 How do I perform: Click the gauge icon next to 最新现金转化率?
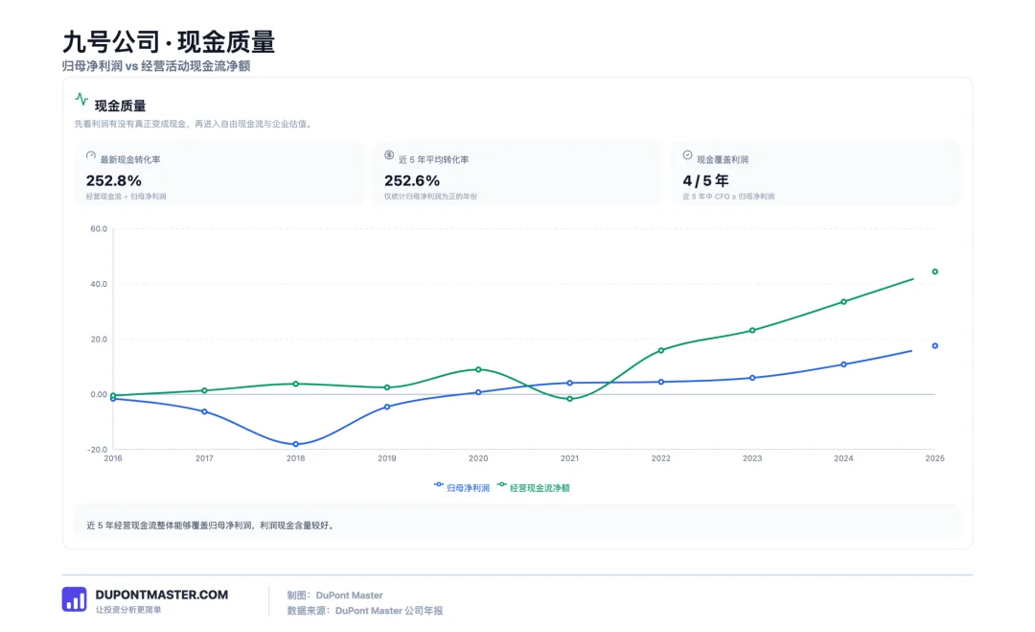[x=91, y=156]
